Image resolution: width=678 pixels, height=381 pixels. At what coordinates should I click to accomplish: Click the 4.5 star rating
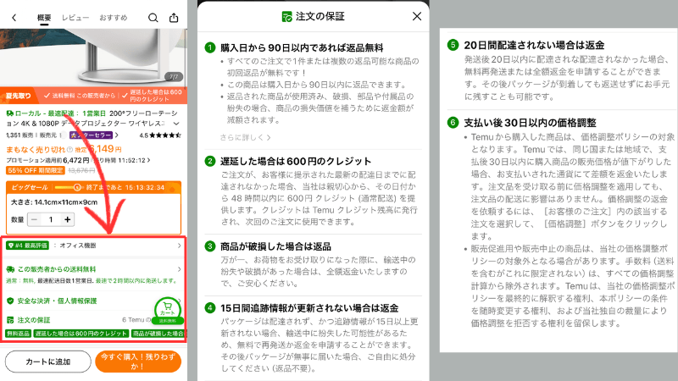coord(160,135)
